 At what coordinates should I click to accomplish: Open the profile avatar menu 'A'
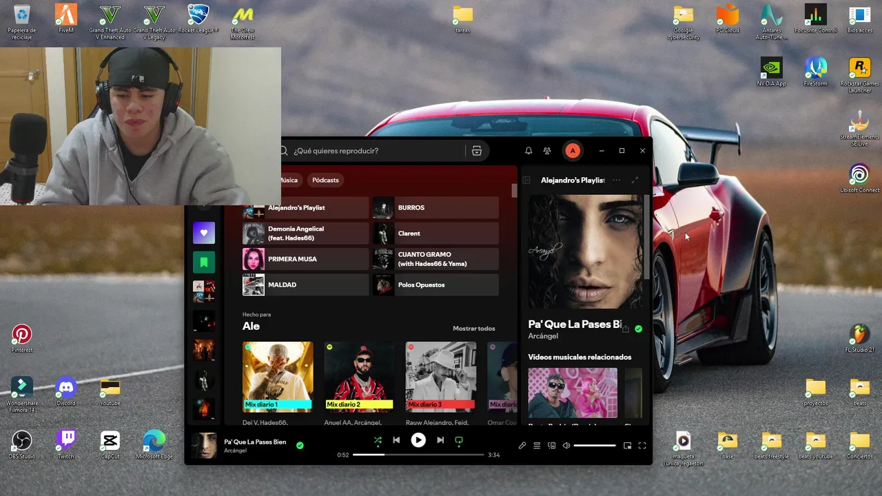click(x=573, y=151)
